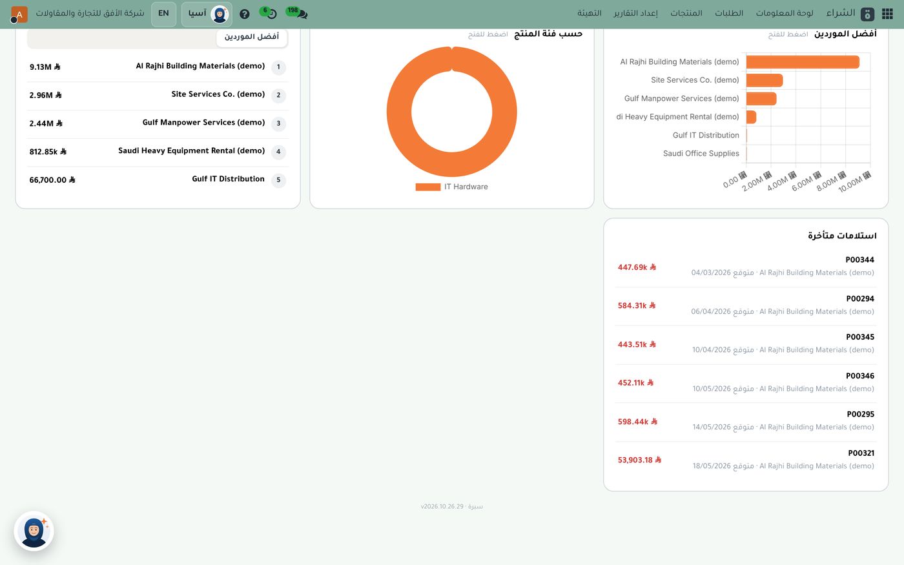Open late receipt P00295
Screen dimensions: 904x565
coord(746,422)
